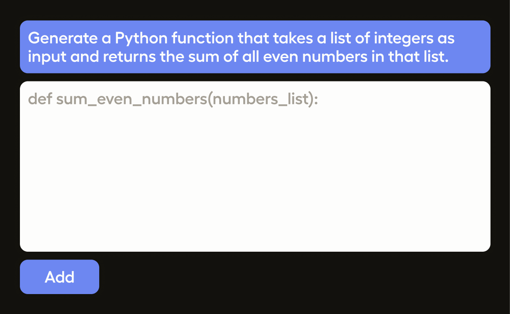Image resolution: width=510 pixels, height=314 pixels.
Task: Click the word 'function' in the prompt
Action: click(x=202, y=39)
